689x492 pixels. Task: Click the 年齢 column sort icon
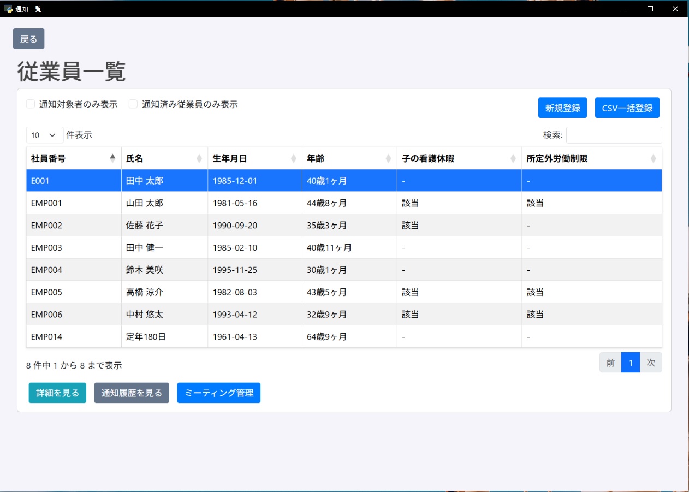point(388,158)
